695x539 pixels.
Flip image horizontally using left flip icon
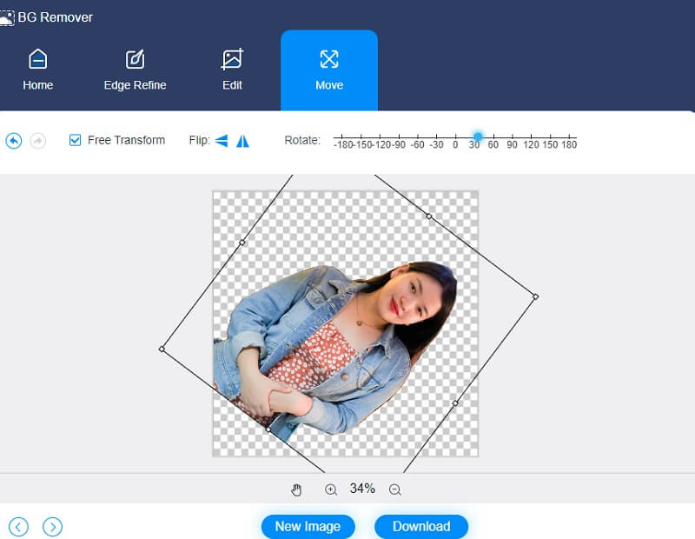tap(222, 140)
